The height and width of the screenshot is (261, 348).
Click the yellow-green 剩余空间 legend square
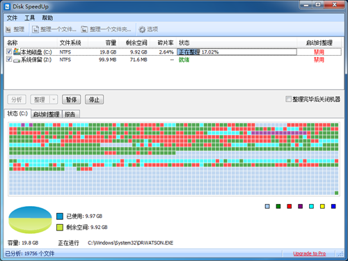click(x=60, y=228)
